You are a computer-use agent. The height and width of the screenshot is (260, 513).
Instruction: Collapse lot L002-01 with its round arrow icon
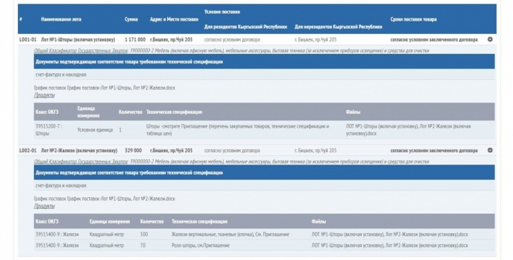490,150
